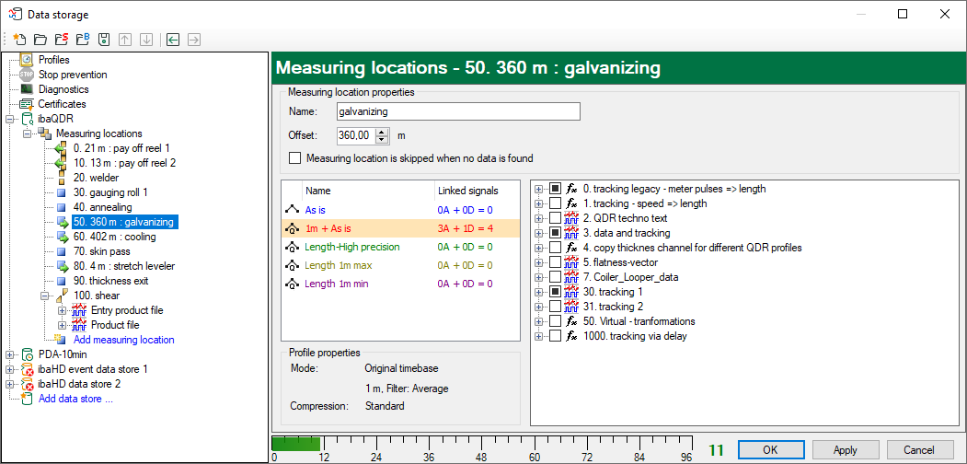Image resolution: width=967 pixels, height=464 pixels.
Task: Expand the 31. tracking 2 module
Action: 539,307
